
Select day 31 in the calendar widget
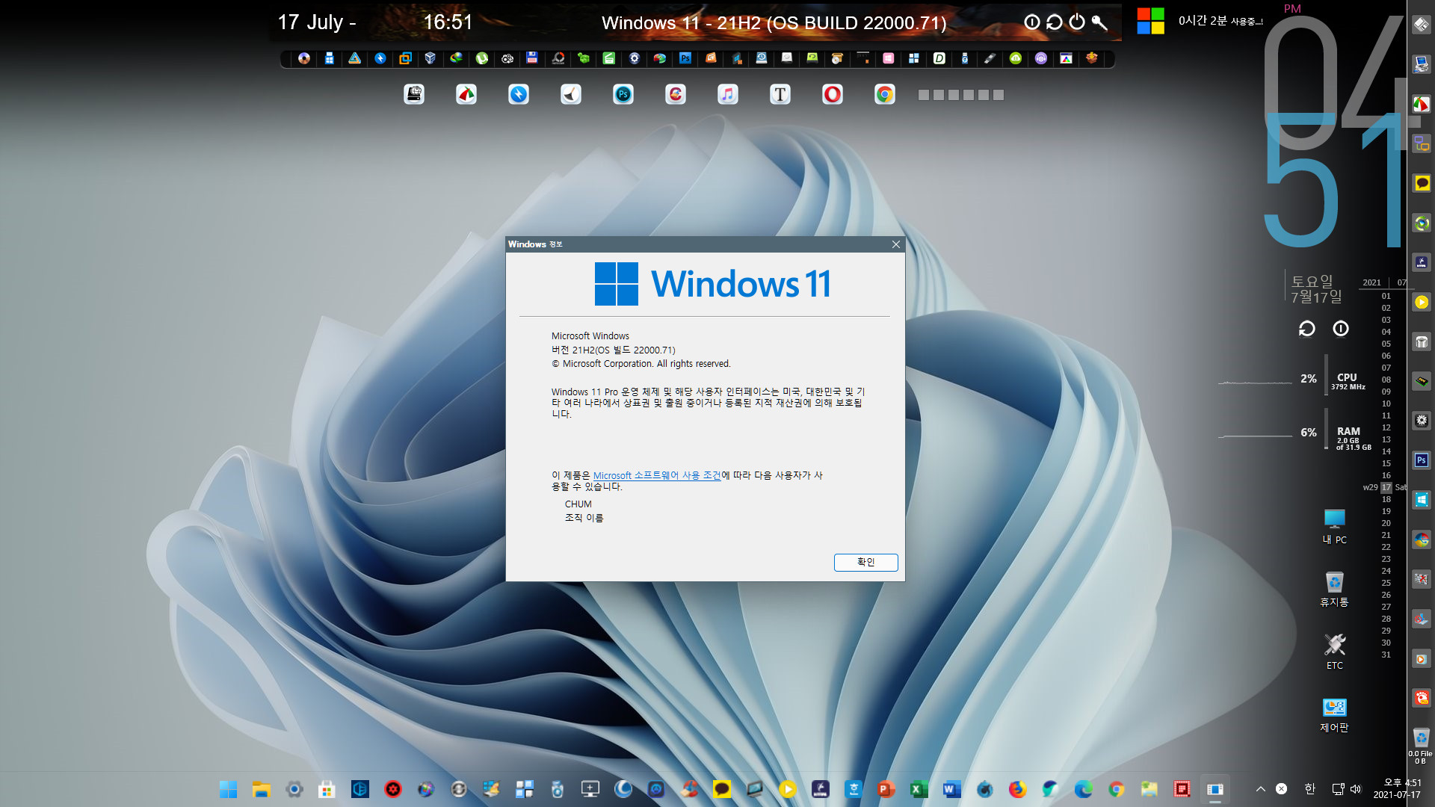coord(1386,655)
